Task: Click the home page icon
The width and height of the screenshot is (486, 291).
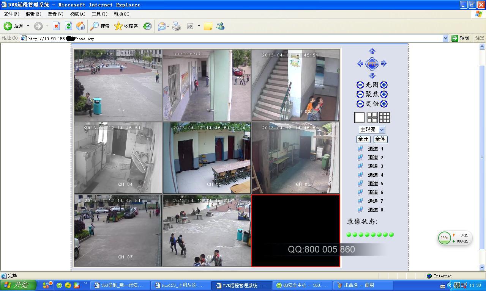Action: (80, 26)
